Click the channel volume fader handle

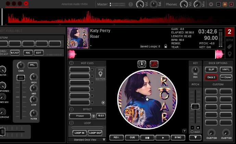coord(21,78)
